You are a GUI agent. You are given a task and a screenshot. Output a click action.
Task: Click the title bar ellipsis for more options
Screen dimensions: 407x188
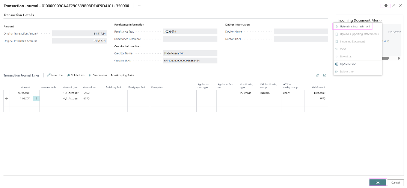(140, 6)
